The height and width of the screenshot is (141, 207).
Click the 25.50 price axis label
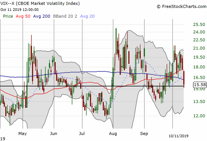pos(199,24)
